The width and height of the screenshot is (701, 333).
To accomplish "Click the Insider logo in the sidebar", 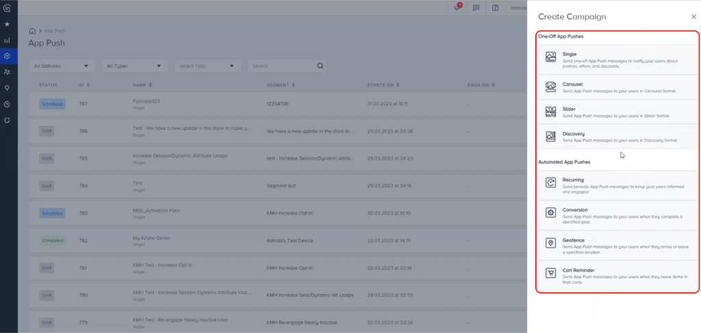I will coord(7,8).
